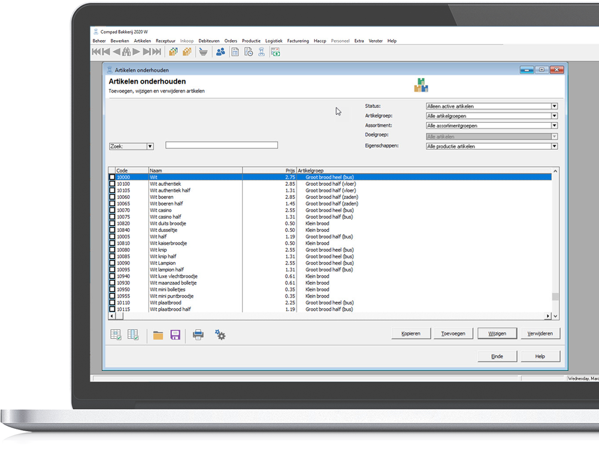Viewport: 599px width, 463px height.
Task: Sort by the Prijs column header
Action: click(270, 170)
